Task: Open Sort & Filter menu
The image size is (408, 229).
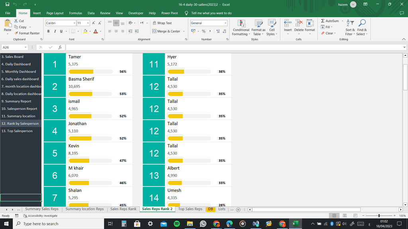Action: 350,28
